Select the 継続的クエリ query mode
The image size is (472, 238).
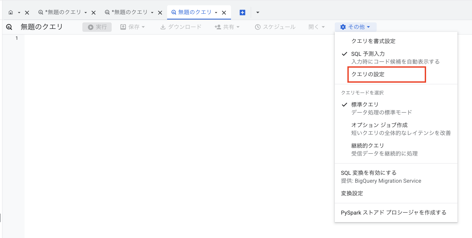click(368, 145)
